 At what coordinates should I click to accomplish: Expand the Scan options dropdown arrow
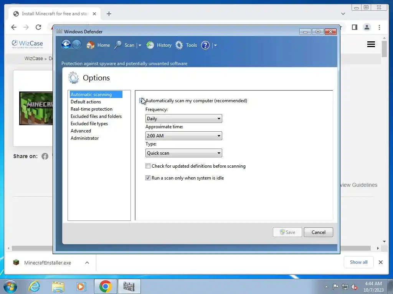140,46
